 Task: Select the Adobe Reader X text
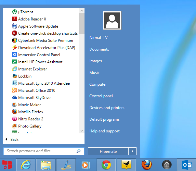tap(32, 19)
